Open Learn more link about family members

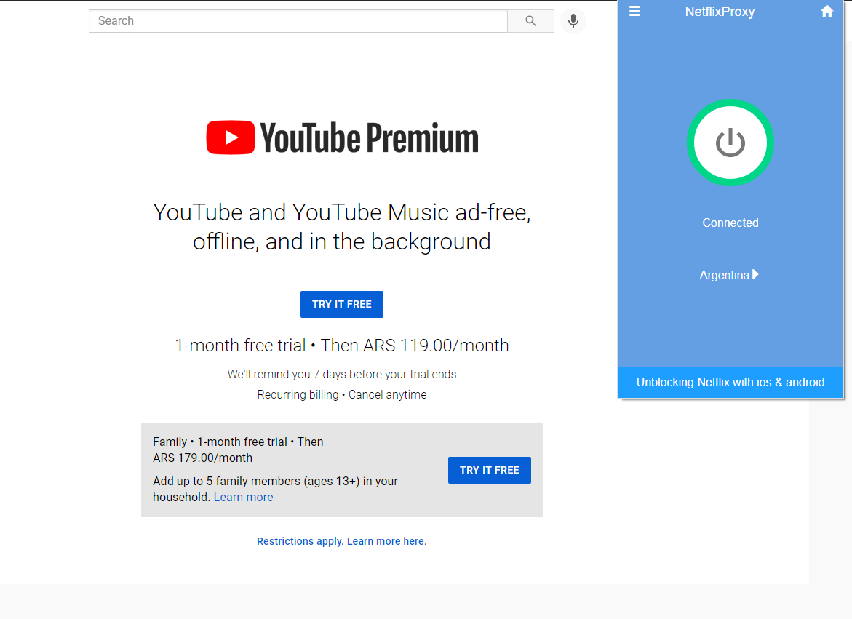tap(244, 498)
